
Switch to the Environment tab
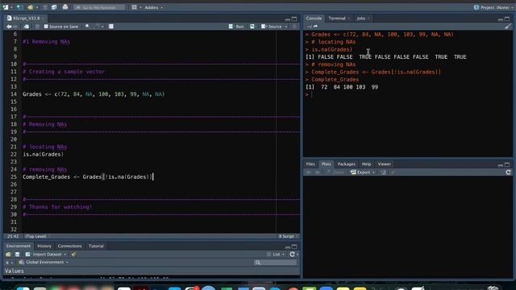coord(19,246)
